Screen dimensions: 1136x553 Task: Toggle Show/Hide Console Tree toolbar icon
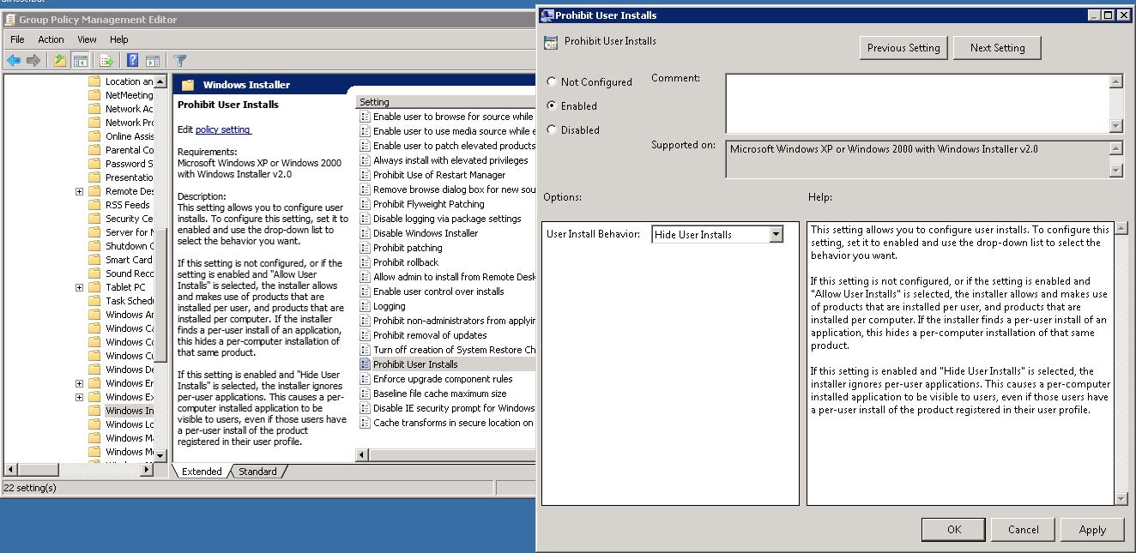click(80, 60)
